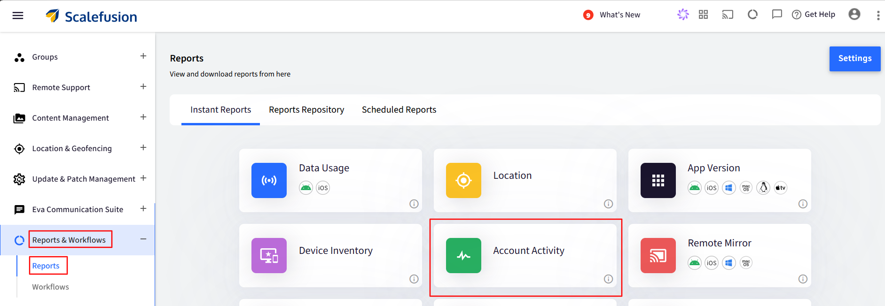Image resolution: width=885 pixels, height=306 pixels.
Task: Open the Location report title
Action: 513,176
